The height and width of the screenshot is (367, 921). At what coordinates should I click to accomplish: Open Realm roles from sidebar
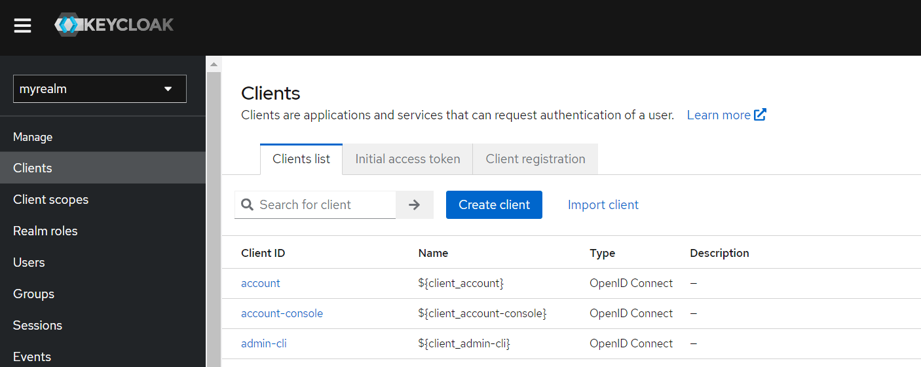[x=45, y=231]
